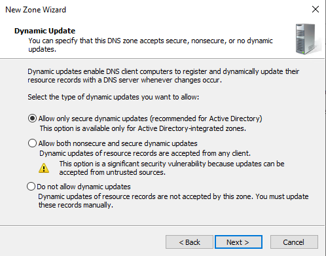This screenshot has height=256, width=326.
Task: Click label text 'Do not allow dynamic updates'
Action: click(84, 187)
